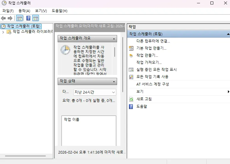
Task: Click the 도움말 action text in actions pane
Action: click(x=142, y=106)
